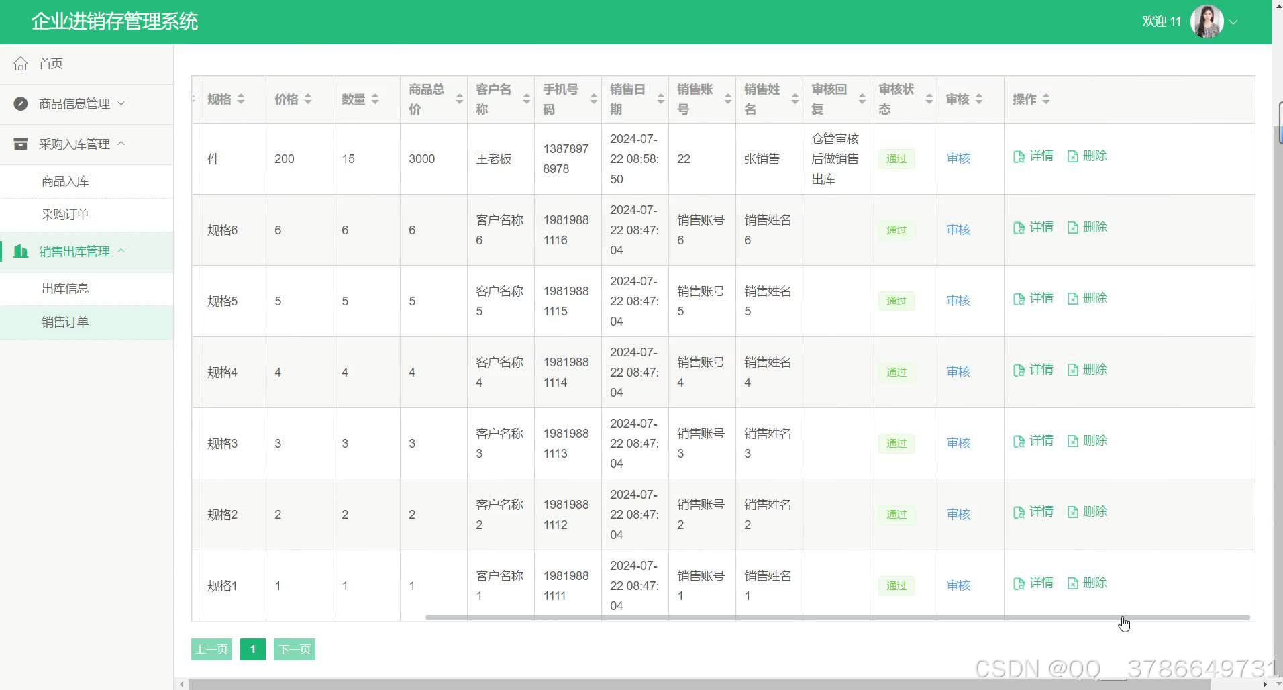Viewport: 1283px width, 690px height.
Task: Click the 审核回复 column header
Action: tap(836, 99)
